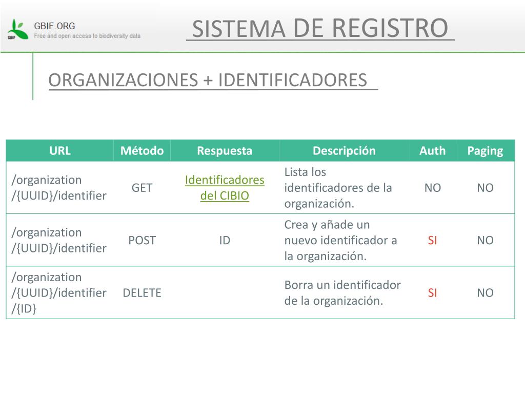Viewport: 525px width, 394px height.
Task: Click the GBIF green leaf logo
Action: coord(17,29)
